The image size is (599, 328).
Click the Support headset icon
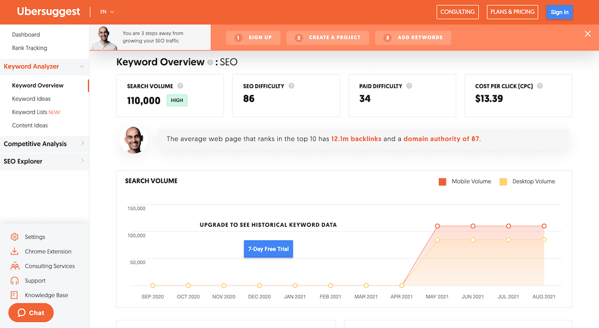14,281
